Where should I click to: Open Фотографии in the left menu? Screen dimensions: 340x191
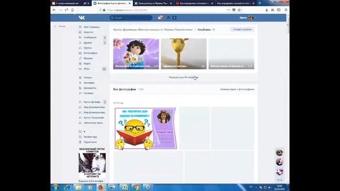tap(90, 53)
